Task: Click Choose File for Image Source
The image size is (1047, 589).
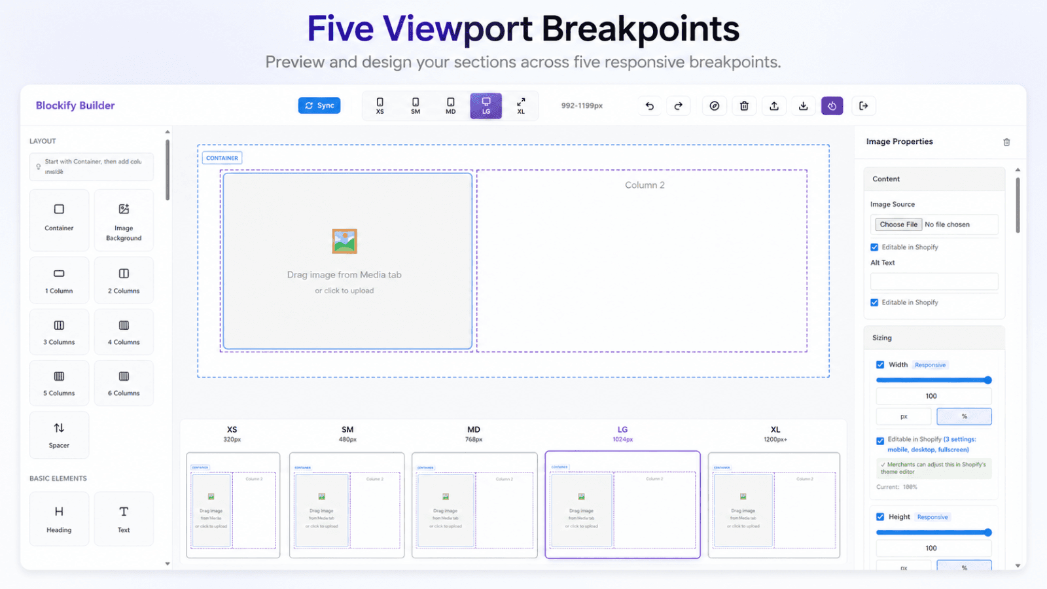Action: [898, 224]
